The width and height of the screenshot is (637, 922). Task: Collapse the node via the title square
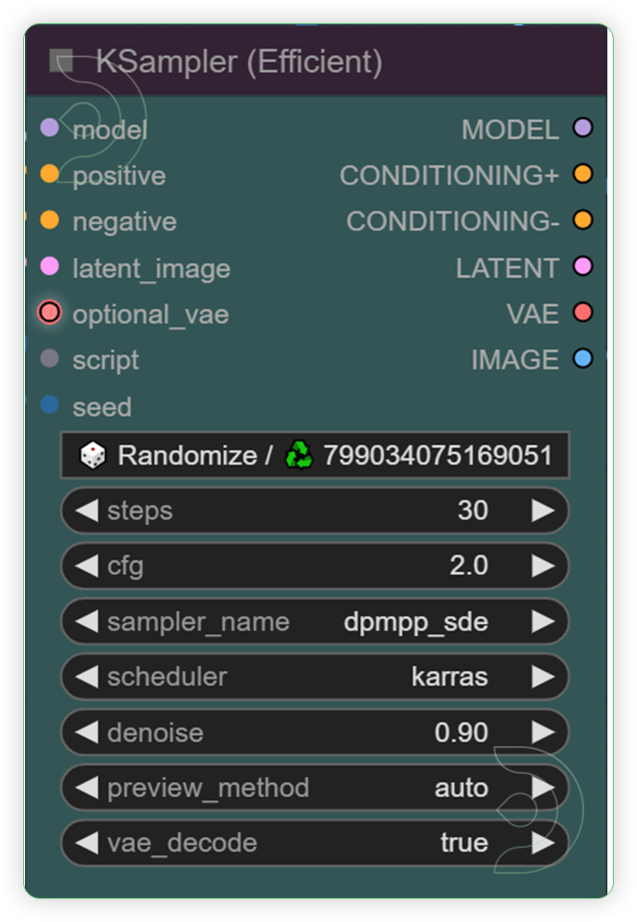click(63, 59)
